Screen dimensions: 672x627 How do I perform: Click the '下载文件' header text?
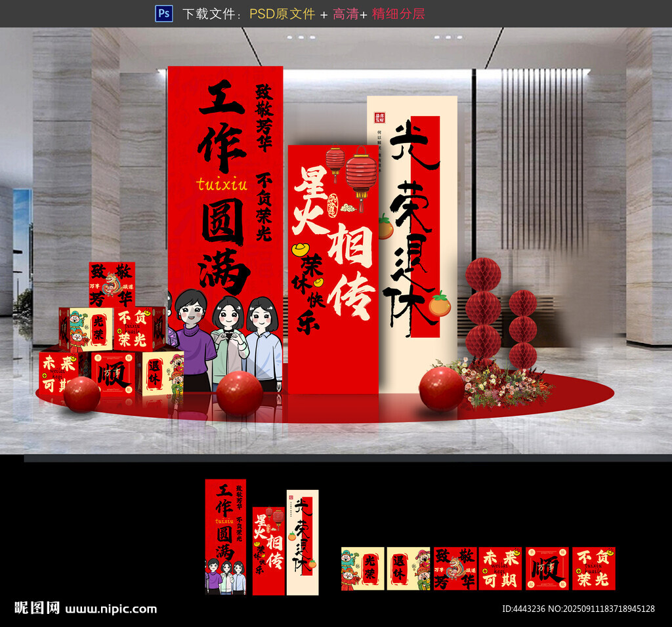209,14
